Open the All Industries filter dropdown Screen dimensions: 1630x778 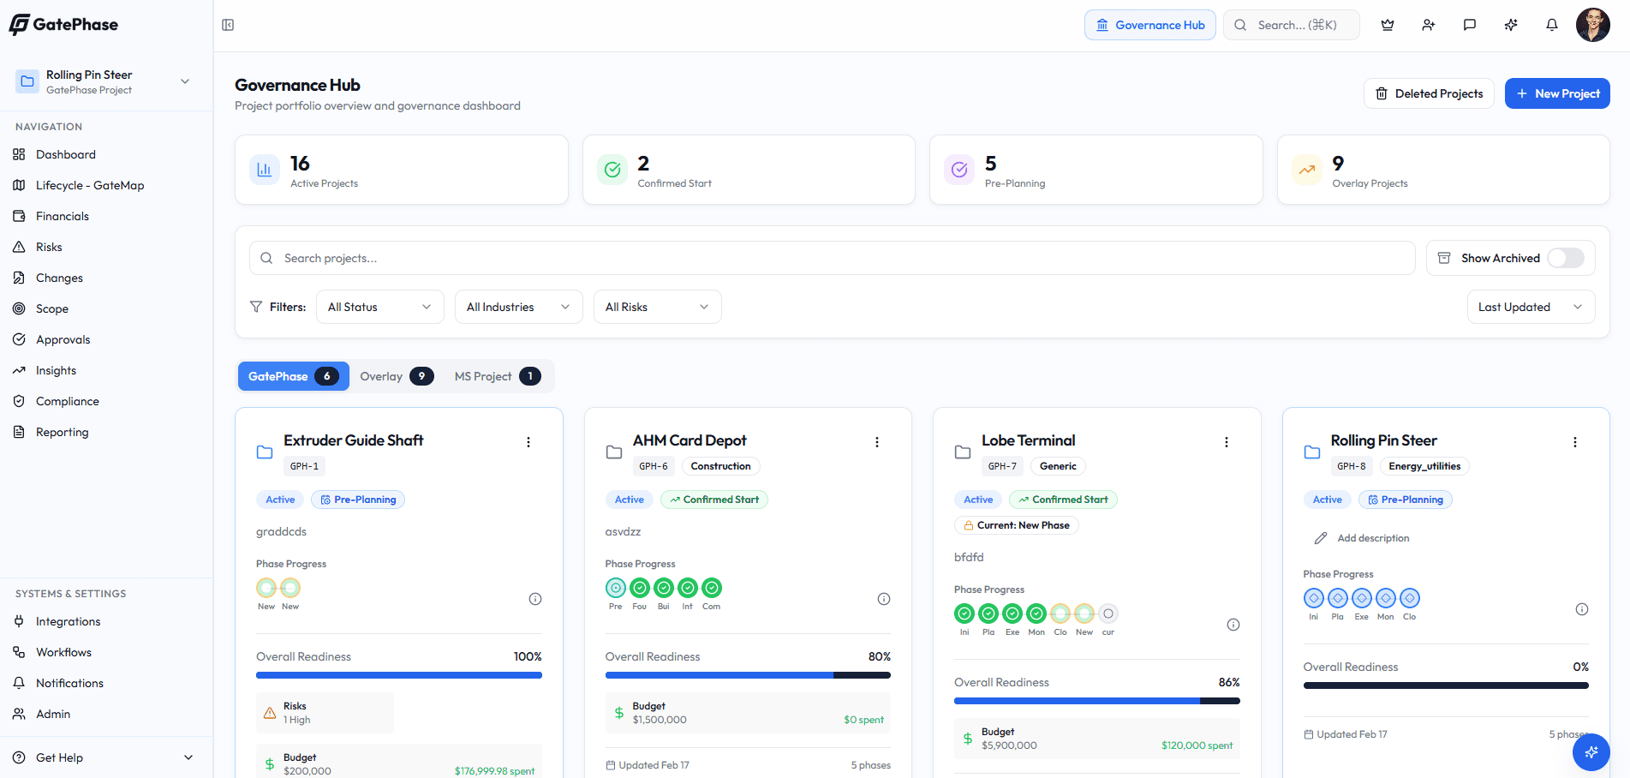(519, 307)
